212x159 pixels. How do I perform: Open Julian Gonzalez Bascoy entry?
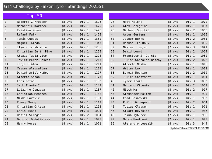(x=142, y=60)
